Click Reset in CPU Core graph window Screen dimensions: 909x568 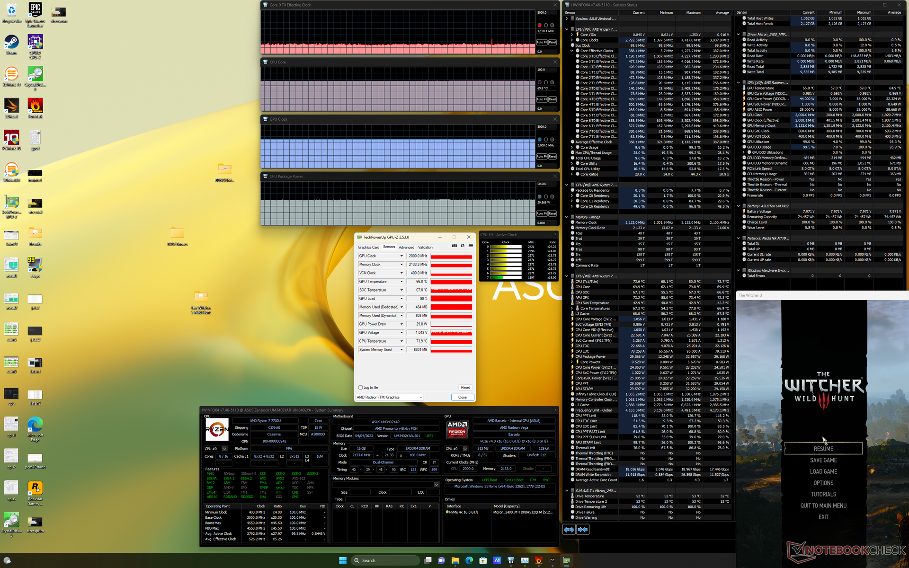(x=553, y=99)
